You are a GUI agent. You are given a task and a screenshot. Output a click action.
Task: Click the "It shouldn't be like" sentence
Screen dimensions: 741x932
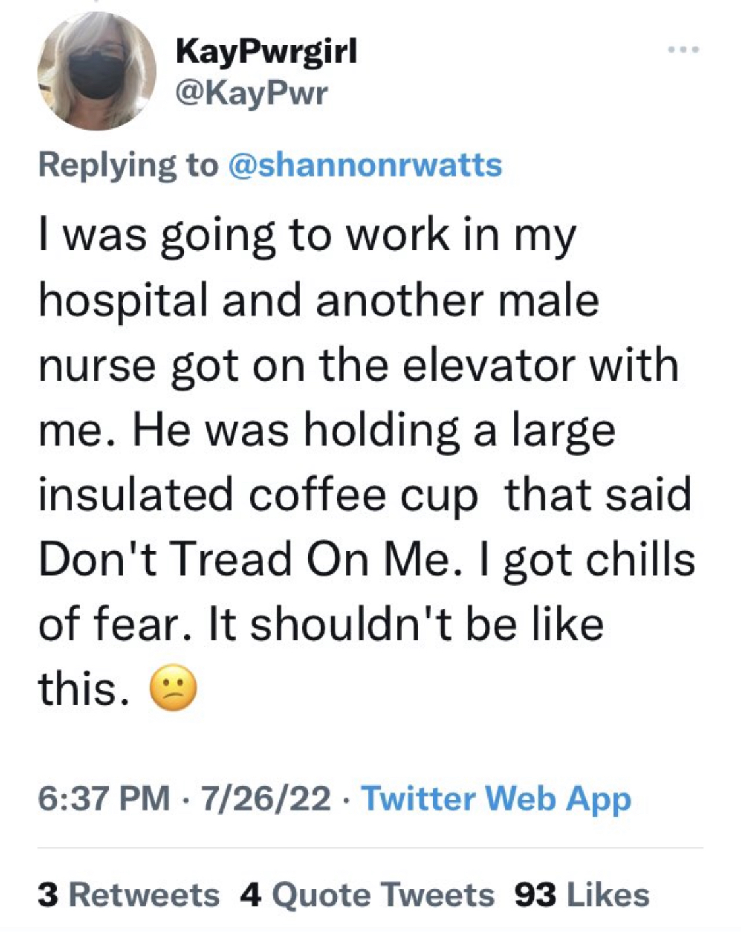pyautogui.click(x=406, y=624)
